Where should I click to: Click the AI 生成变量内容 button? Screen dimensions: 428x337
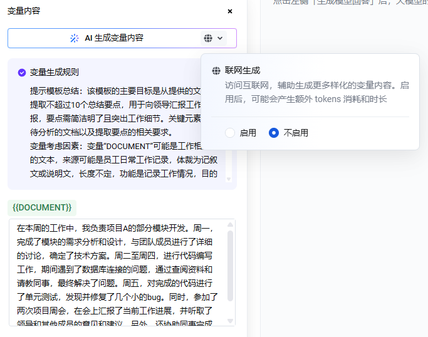[122, 38]
